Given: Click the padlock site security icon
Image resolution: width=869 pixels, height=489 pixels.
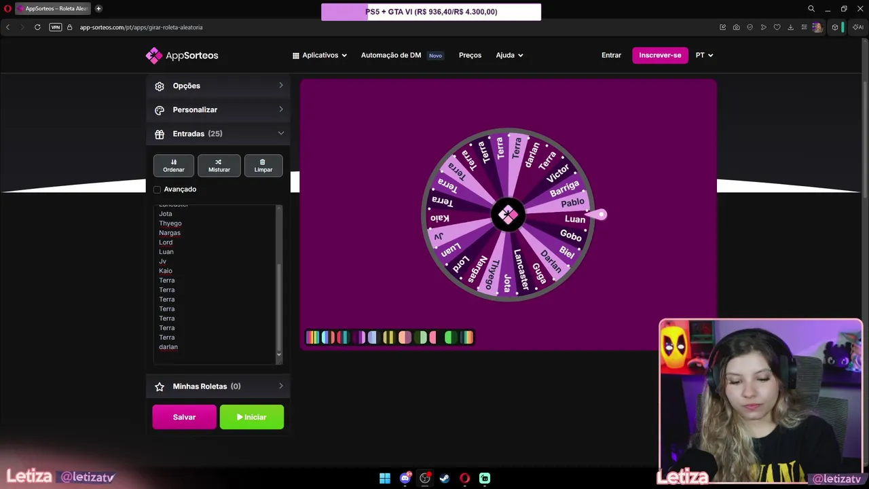Looking at the screenshot, I should [x=70, y=27].
